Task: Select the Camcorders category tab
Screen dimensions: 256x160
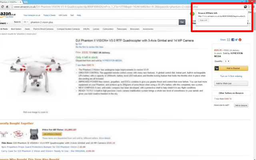Action: 108,29
